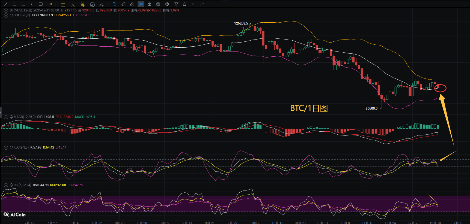Select the 主 tab in the toolbar
This screenshot has width=470, height=224.
click(x=63, y=4)
